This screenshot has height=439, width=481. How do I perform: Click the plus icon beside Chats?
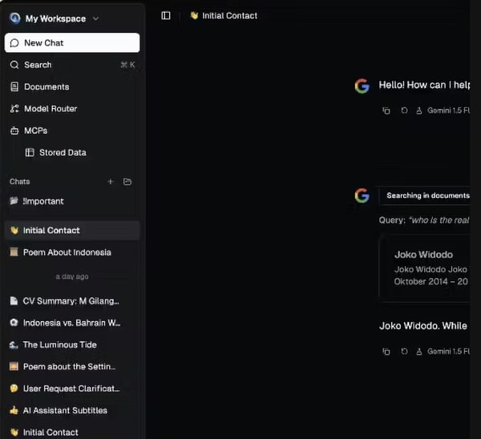(111, 182)
